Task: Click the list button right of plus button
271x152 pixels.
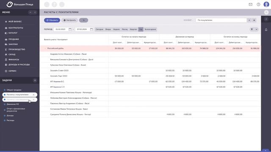Action: tap(254, 20)
